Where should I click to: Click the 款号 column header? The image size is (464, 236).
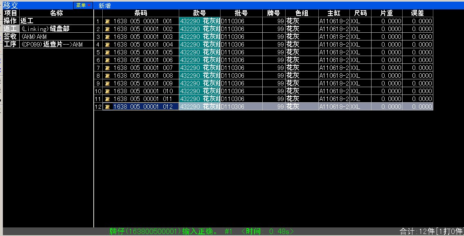pyautogui.click(x=199, y=13)
